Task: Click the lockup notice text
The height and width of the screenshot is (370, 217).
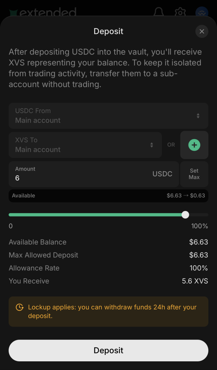Action: point(112,311)
